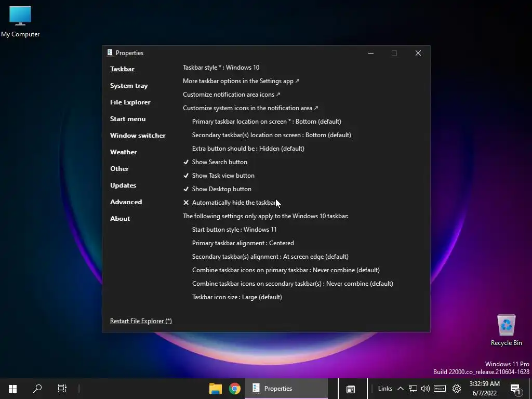Screen dimensions: 532x399
Task: Change Combine icons on secondary taskbar(s)
Action: tap(292, 284)
